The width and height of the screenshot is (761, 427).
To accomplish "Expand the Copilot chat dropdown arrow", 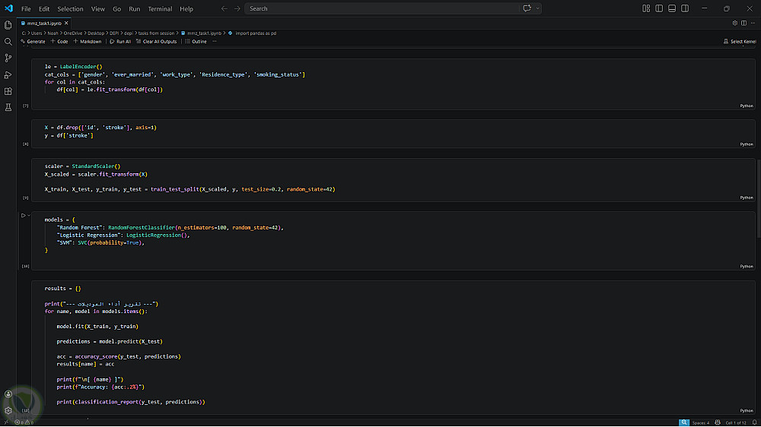I will coord(538,8).
